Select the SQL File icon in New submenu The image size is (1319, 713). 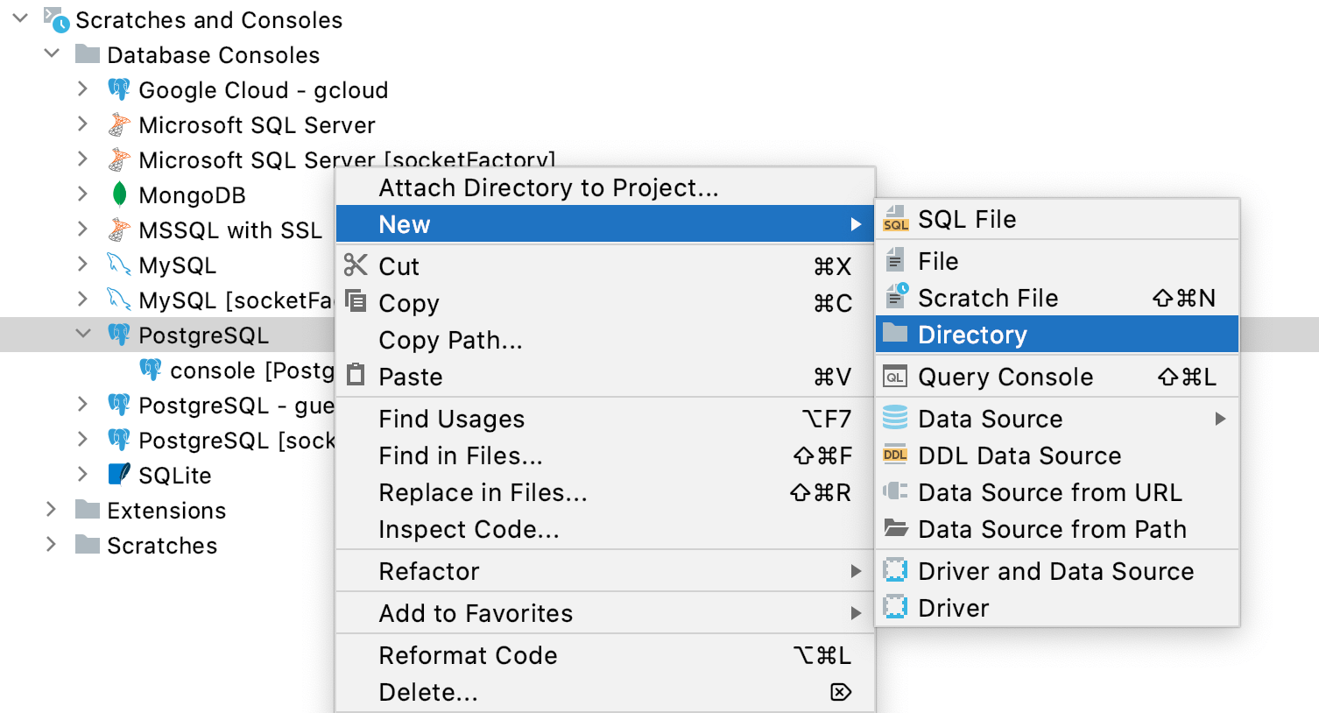(895, 220)
